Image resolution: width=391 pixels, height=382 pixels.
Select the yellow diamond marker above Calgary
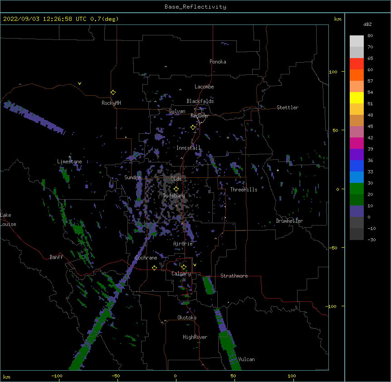pos(184,267)
